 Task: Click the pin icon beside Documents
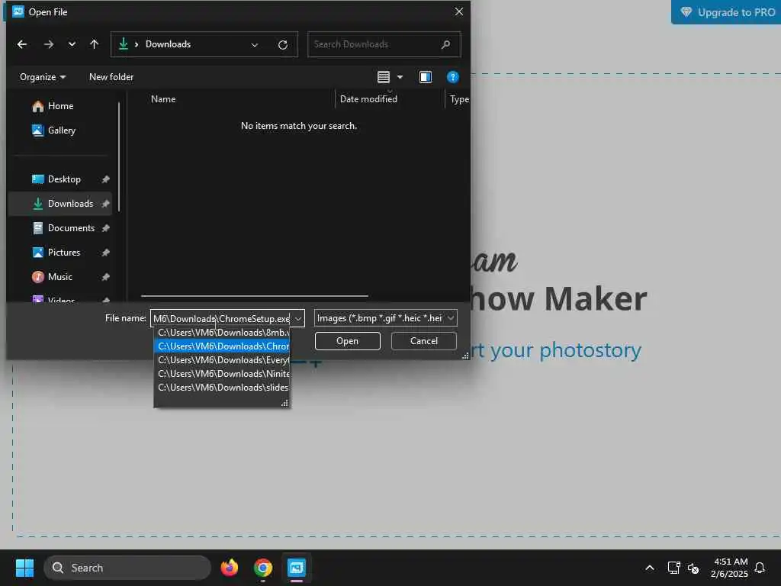coord(105,228)
